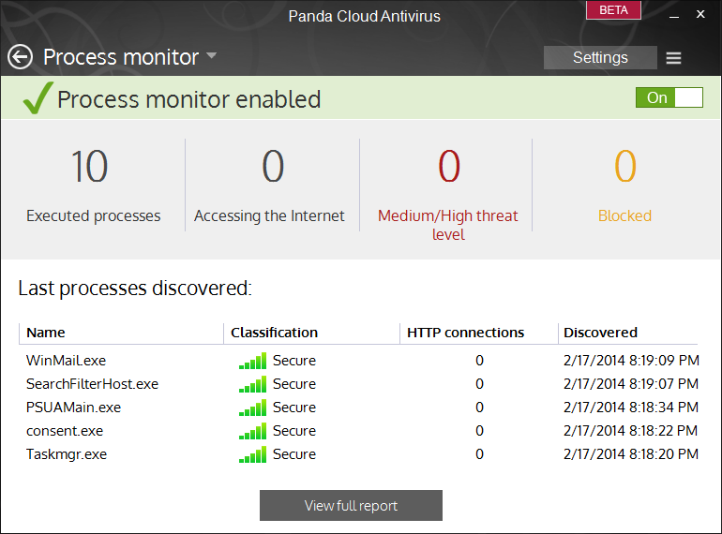Viewport: 722px width, 534px height.
Task: Click the 8:18:20 PM discovered timestamp
Action: point(631,454)
